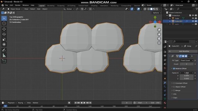This screenshot has height=111, width=198.
Task: Select the Select Box tool
Action: tap(4, 18)
